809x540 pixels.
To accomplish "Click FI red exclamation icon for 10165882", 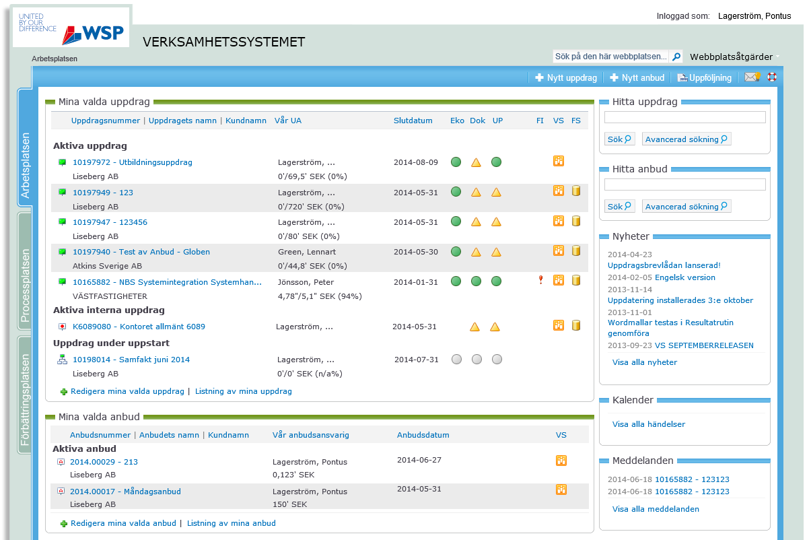I will 540,280.
